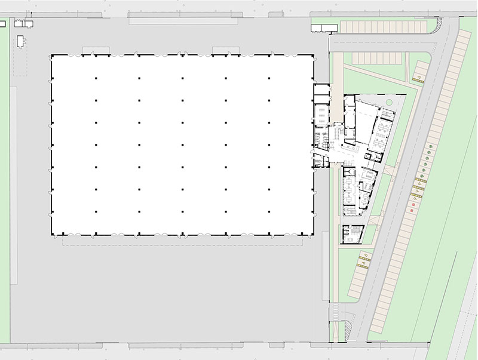Click the large white warehouse hall floor
The image size is (478, 360).
[x=182, y=145]
